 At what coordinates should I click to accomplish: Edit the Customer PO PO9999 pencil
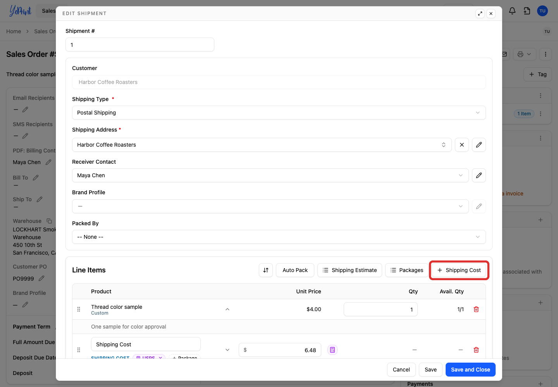tap(41, 278)
